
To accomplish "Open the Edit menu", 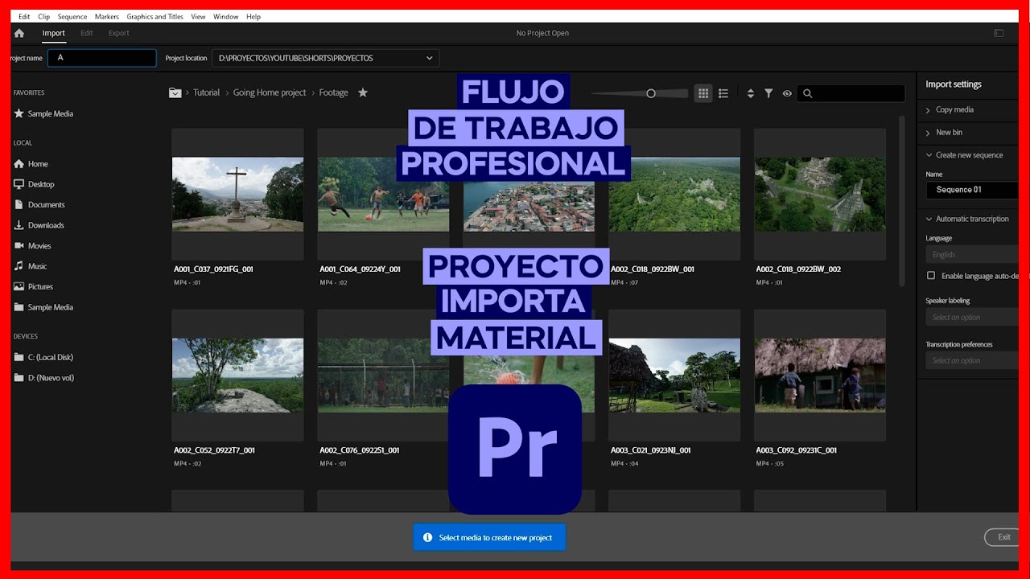I will [x=24, y=16].
